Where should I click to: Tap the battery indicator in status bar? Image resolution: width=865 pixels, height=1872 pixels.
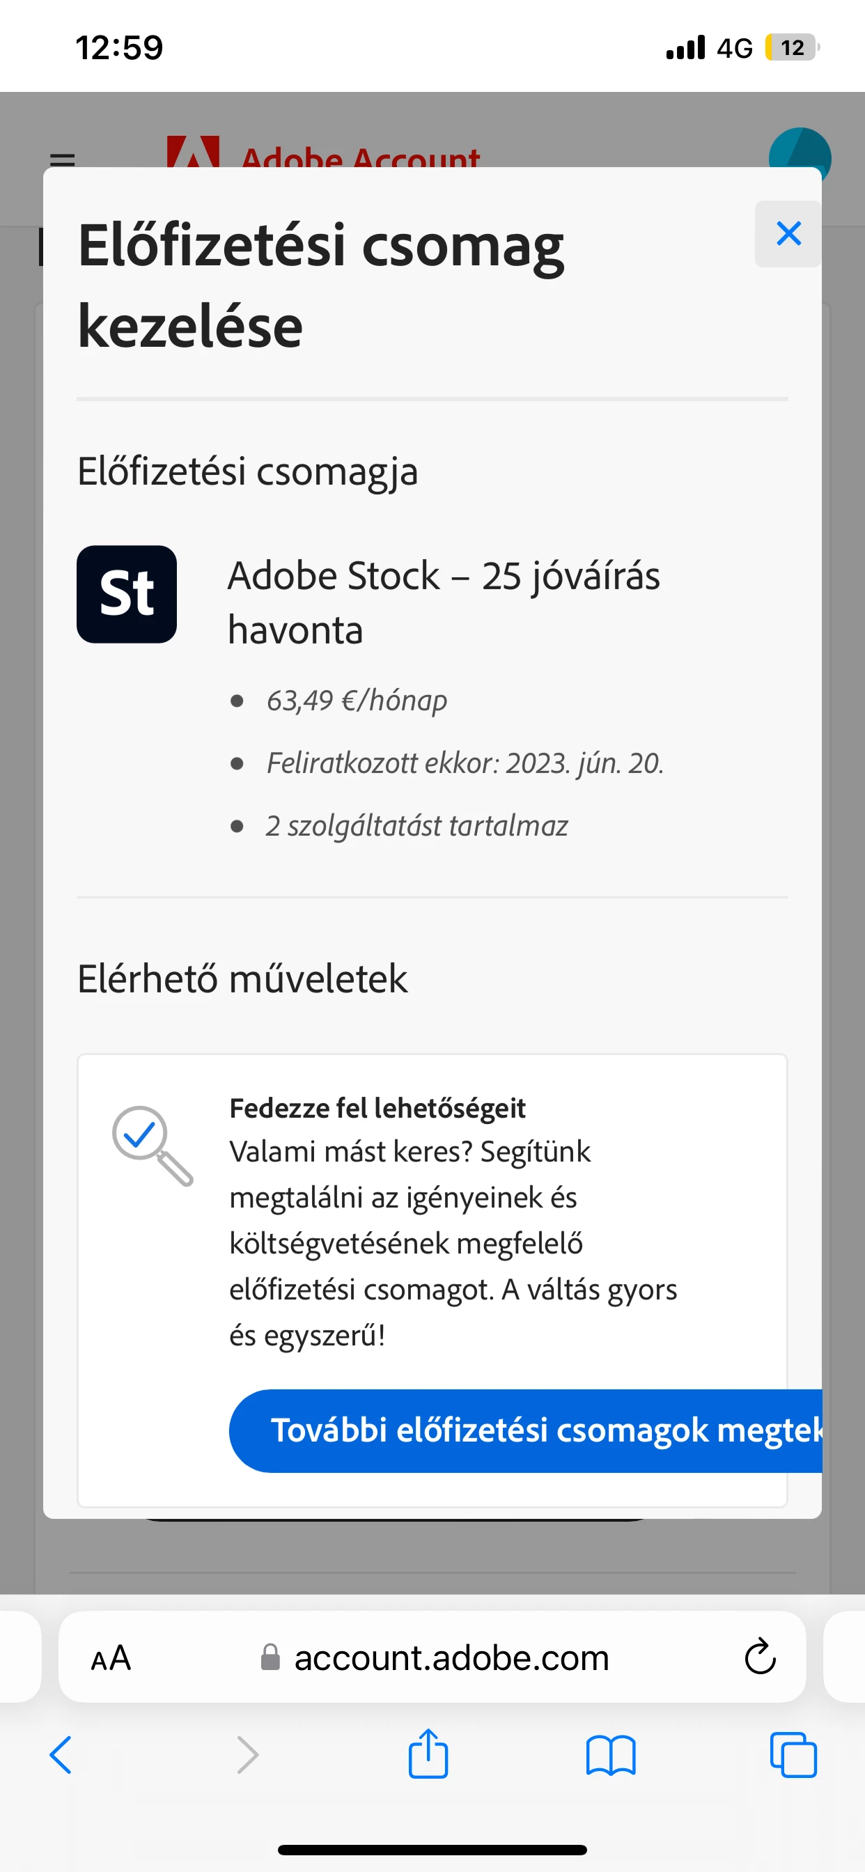tap(792, 48)
